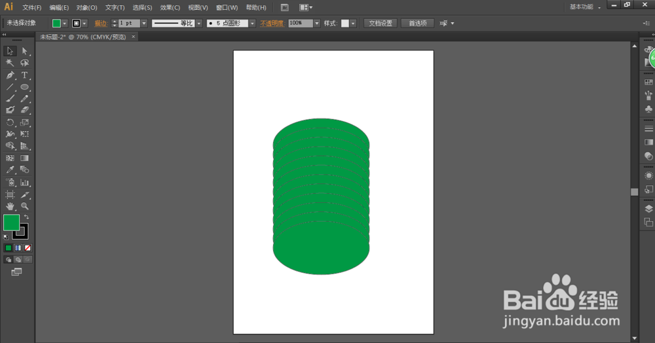Select the Type tool

click(25, 75)
